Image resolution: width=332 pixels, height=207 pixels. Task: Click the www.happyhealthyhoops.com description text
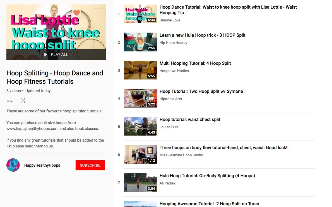click(32, 129)
